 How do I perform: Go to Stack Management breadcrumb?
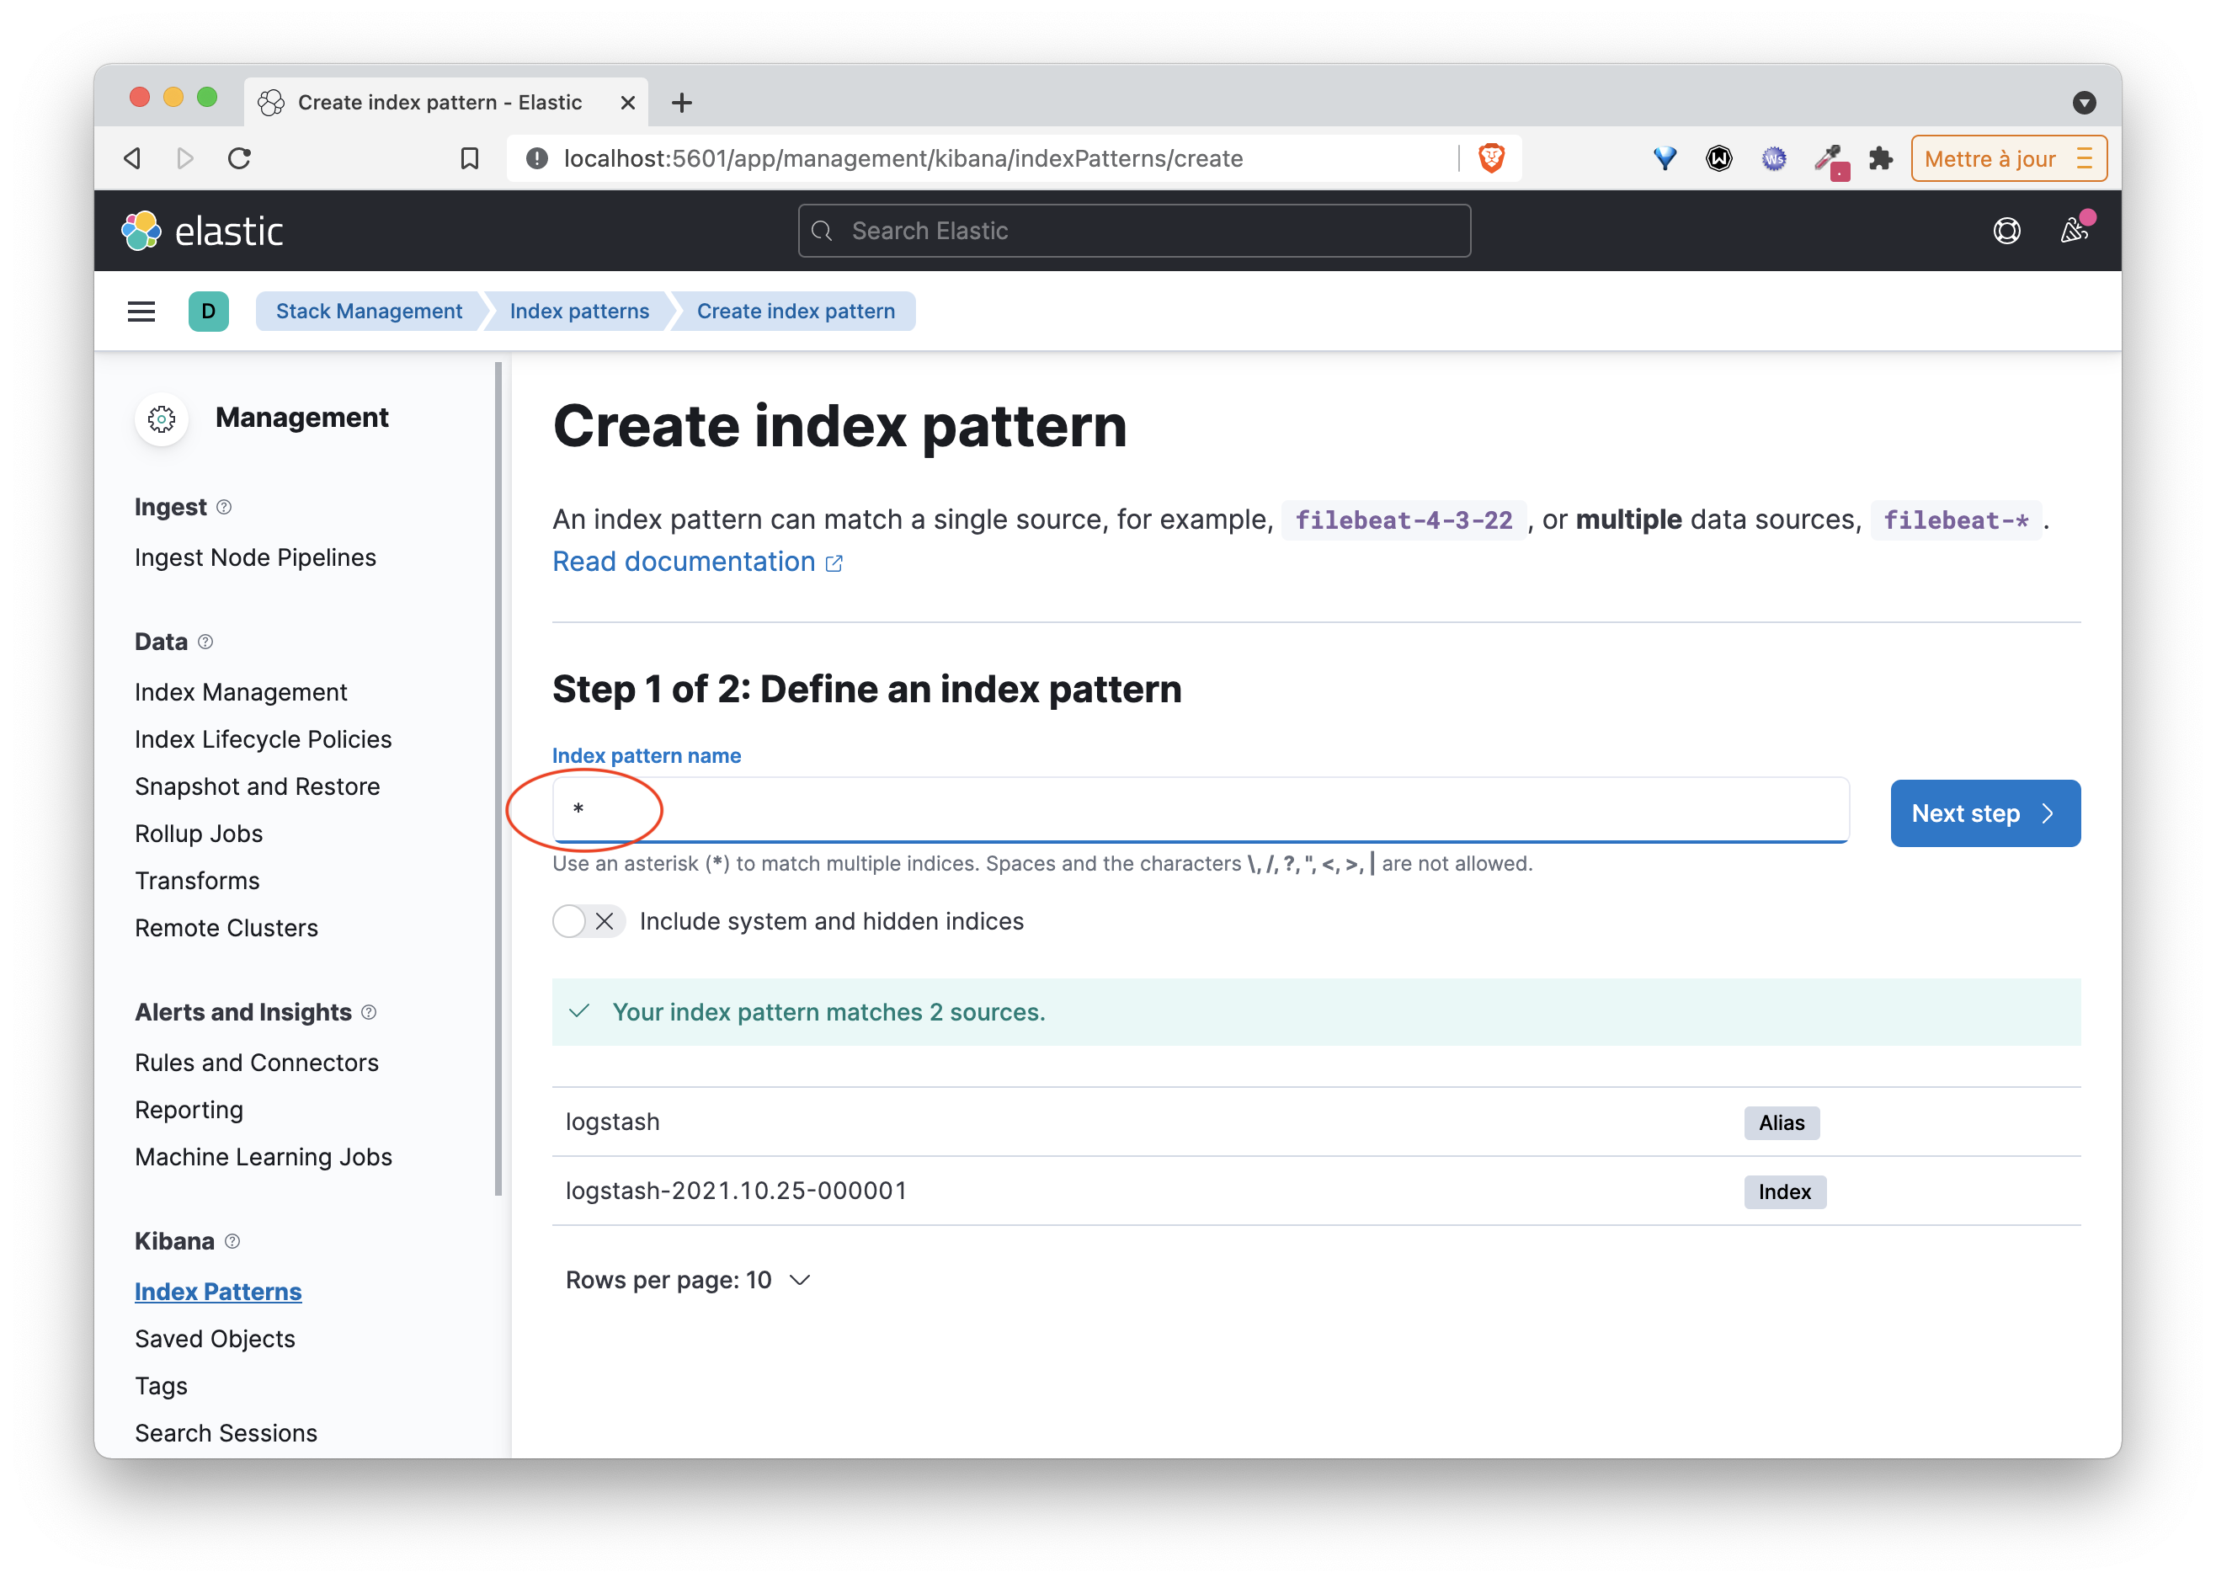(x=369, y=312)
